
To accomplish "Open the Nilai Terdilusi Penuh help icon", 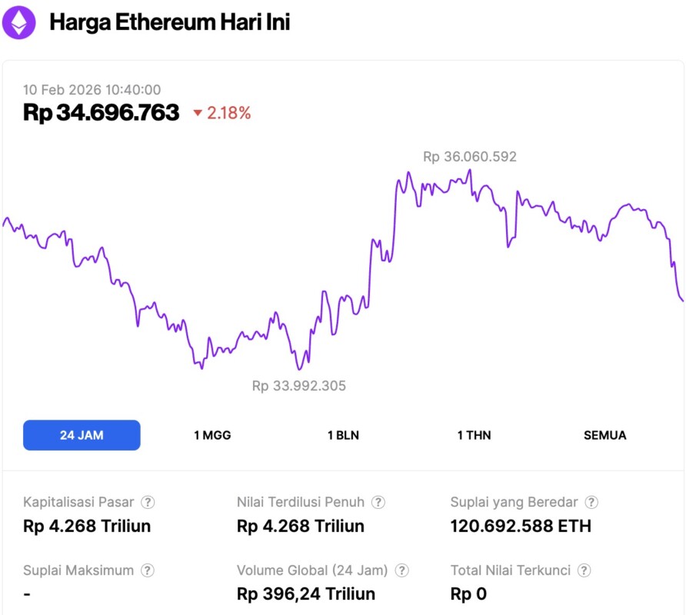I will [378, 502].
